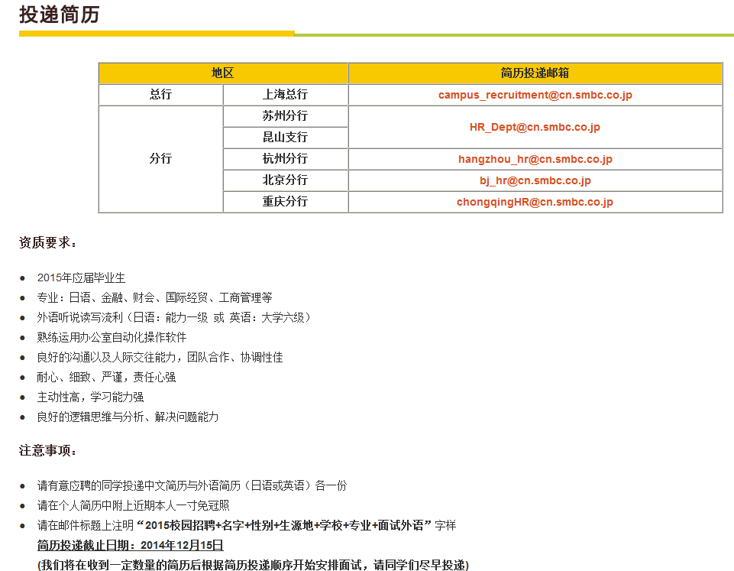This screenshot has height=571, width=734.
Task: Click the campus_recruitment@cn.smbc.co.jp email link
Action: pos(535,96)
